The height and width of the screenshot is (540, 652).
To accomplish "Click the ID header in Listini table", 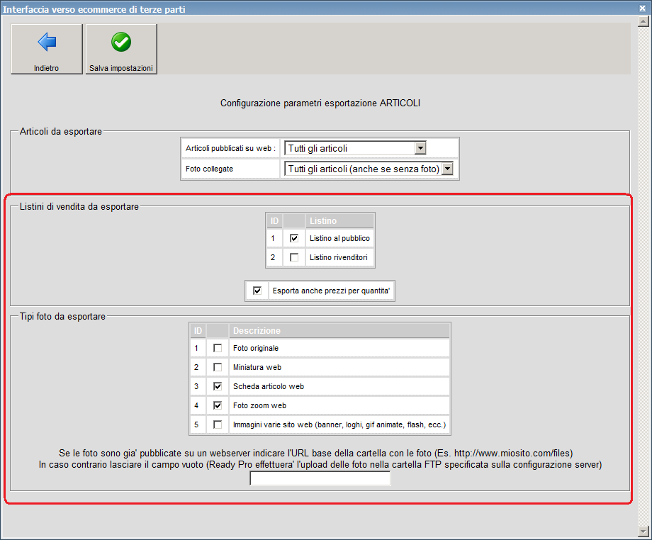I will point(274,220).
